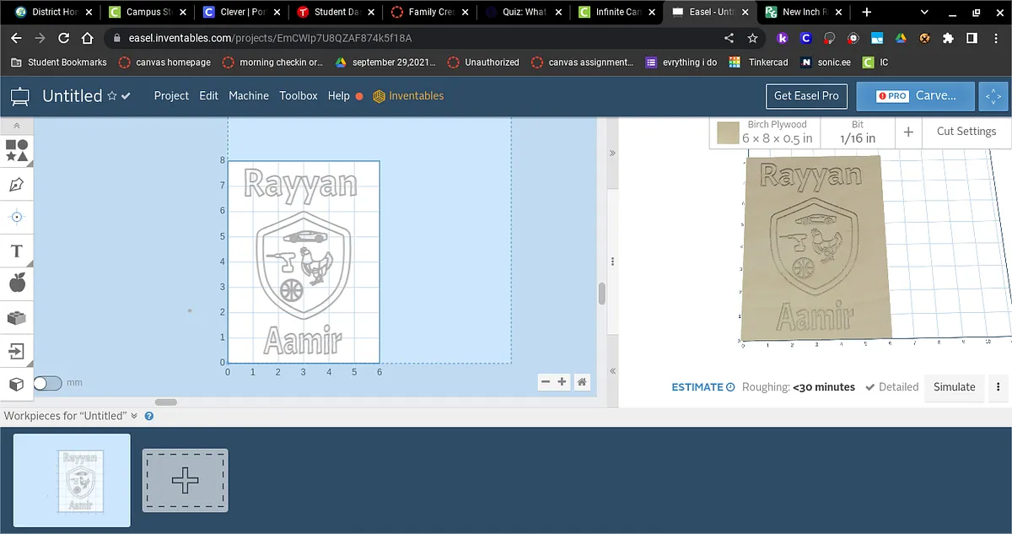Open the preview more options menu
Image resolution: width=1012 pixels, height=534 pixels.
coord(999,387)
